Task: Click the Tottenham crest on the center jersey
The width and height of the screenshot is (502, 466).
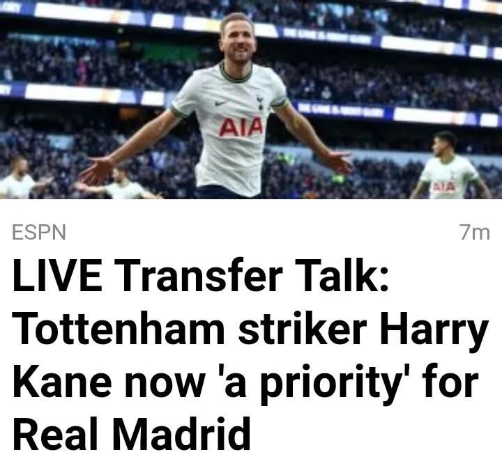Action: point(260,102)
